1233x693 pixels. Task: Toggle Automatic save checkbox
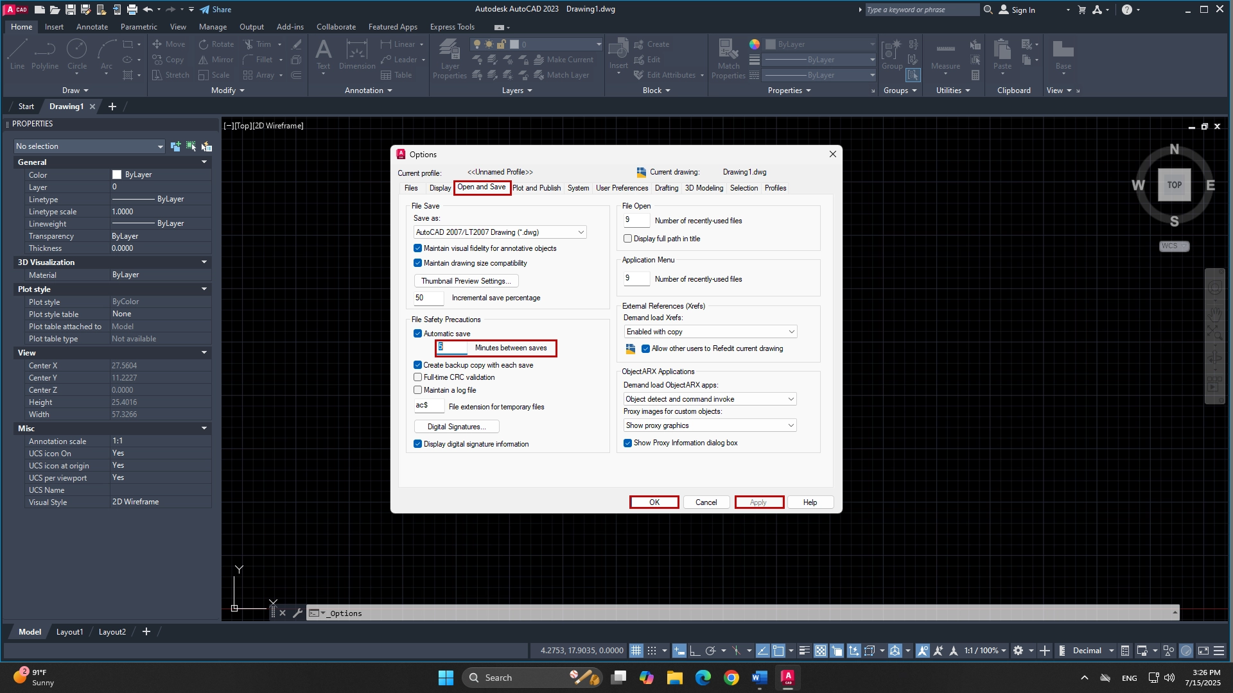(x=418, y=334)
